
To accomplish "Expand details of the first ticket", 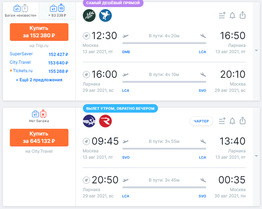I will (x=256, y=50).
